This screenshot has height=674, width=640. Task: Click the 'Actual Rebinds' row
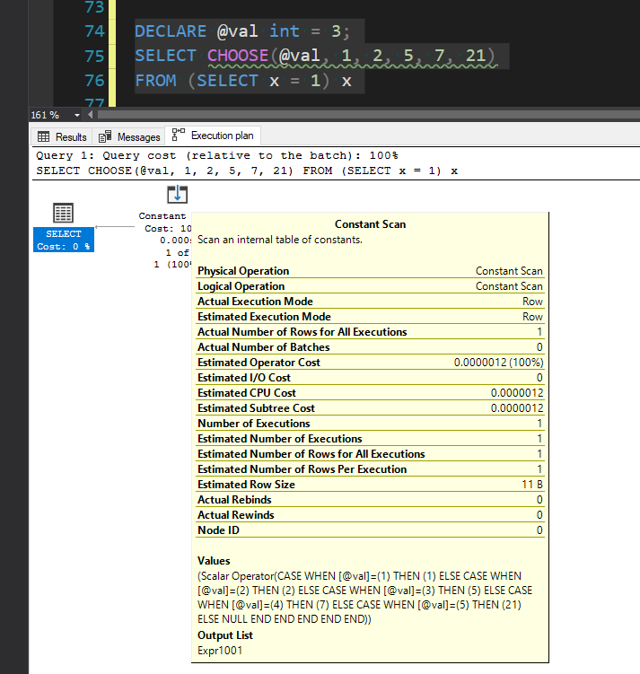pos(370,500)
